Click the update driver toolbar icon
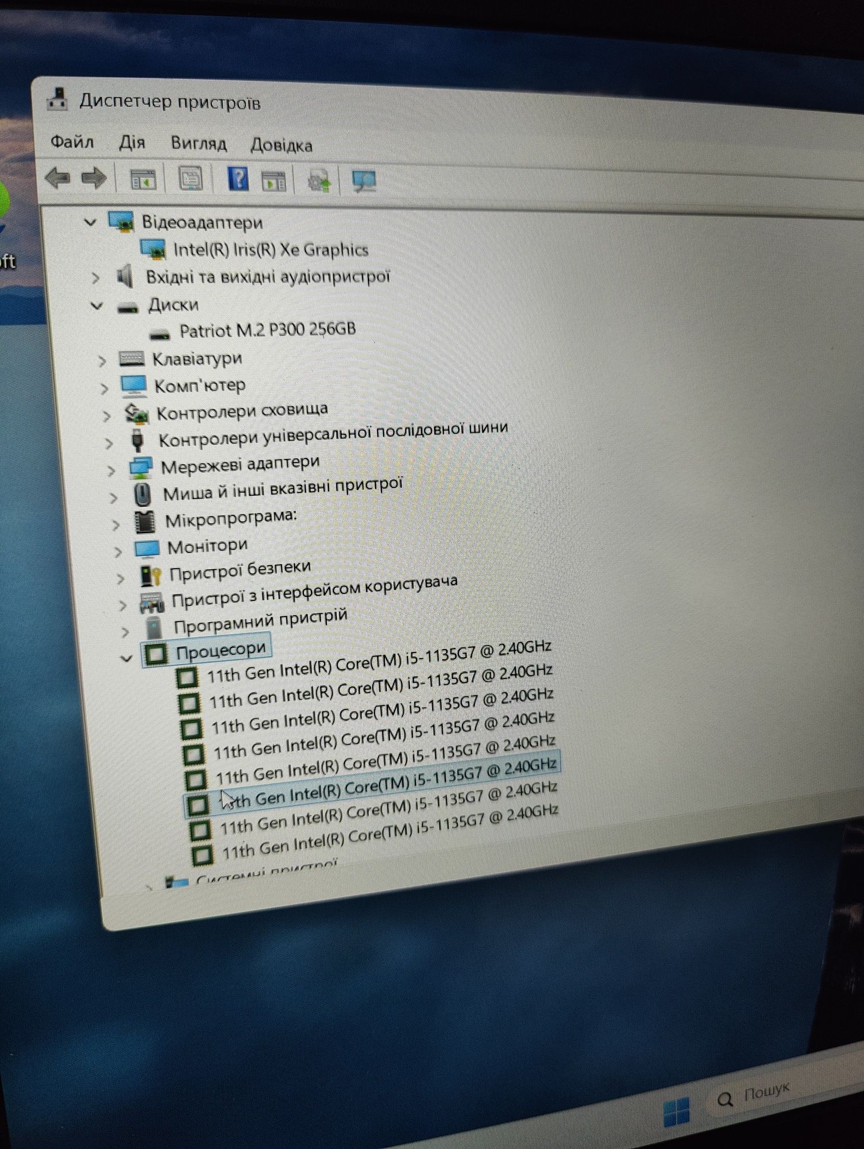 (x=320, y=182)
